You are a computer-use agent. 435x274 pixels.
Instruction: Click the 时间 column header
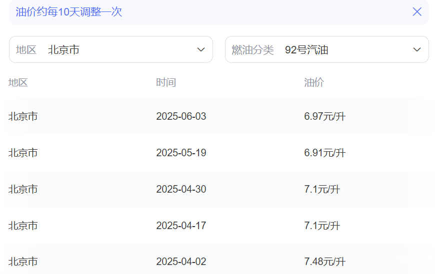click(166, 82)
